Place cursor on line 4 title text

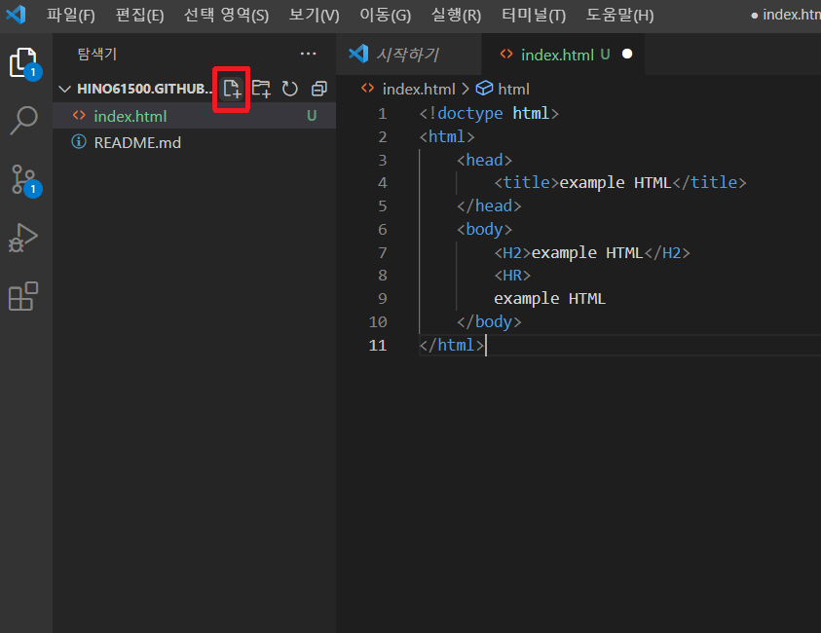[616, 182]
